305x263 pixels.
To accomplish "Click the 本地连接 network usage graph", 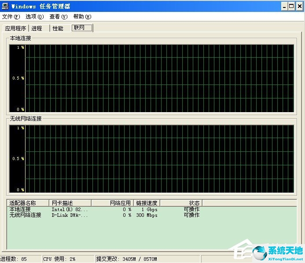I will 151,78.
